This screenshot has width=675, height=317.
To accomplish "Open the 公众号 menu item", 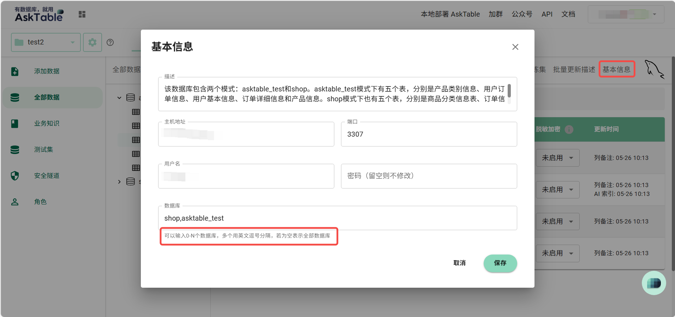I will [x=522, y=14].
